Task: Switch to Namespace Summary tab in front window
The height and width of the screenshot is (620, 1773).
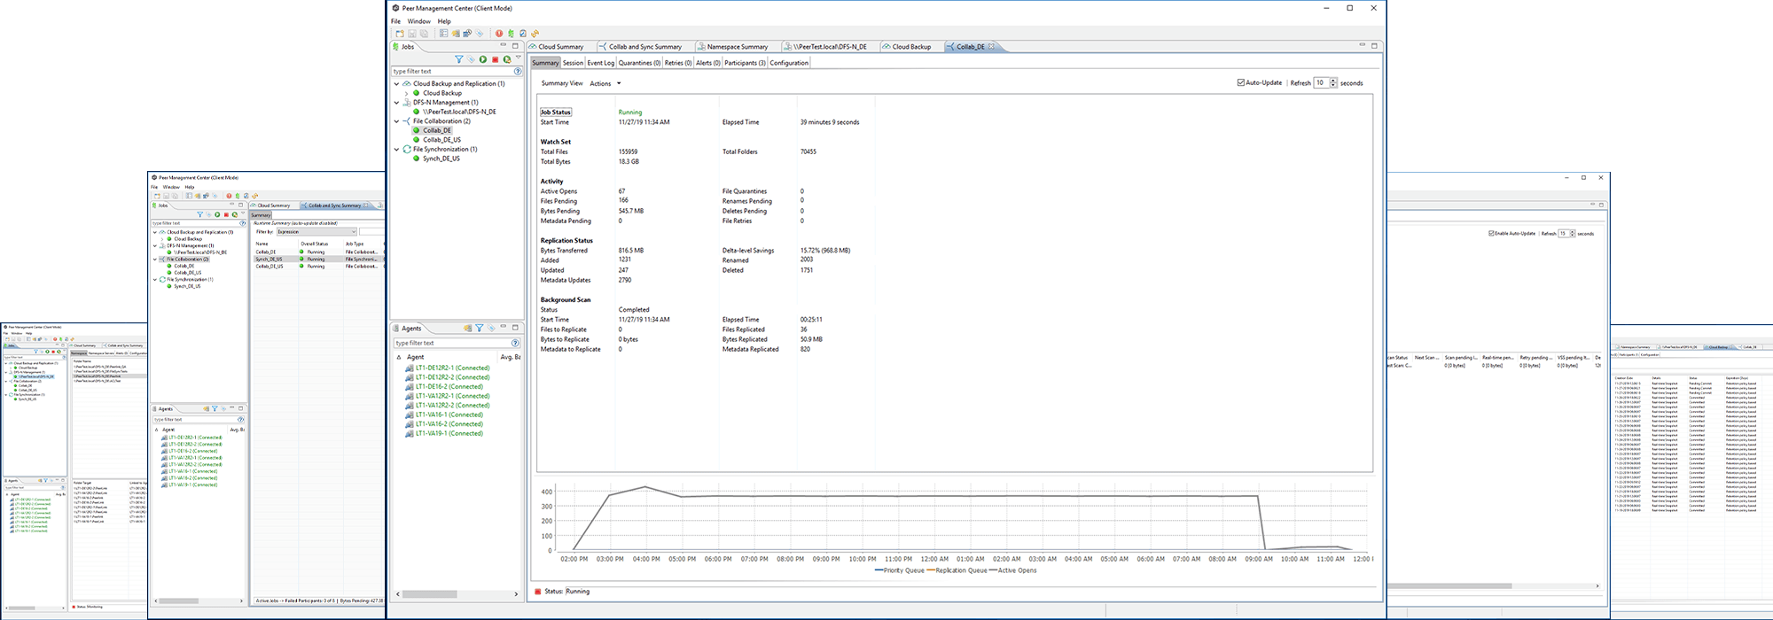Action: click(737, 46)
